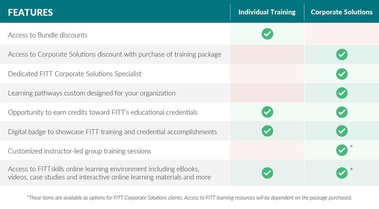Click 'Learning pathways custom designed' row text

tap(92, 93)
